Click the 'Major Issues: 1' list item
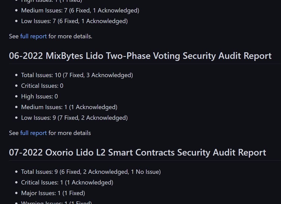Viewport: 281px width, 204px height. (x=53, y=193)
